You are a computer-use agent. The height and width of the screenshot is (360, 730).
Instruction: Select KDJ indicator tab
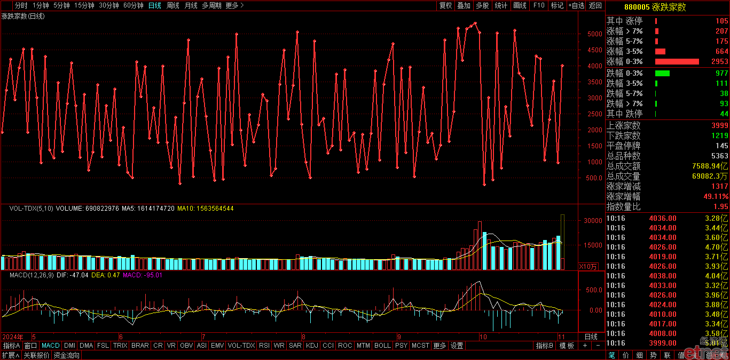click(x=312, y=346)
